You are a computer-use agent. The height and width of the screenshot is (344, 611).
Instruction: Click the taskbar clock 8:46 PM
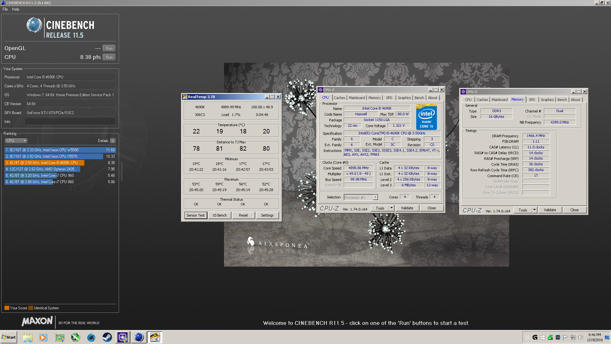click(594, 335)
